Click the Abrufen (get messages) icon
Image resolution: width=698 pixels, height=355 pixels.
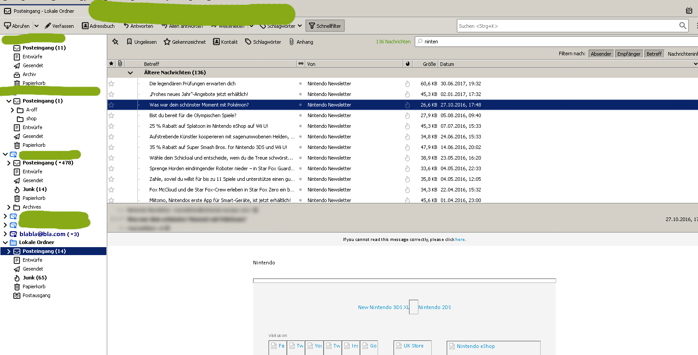pyautogui.click(x=8, y=26)
